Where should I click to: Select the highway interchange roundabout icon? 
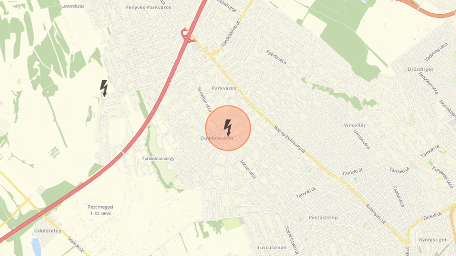185,33
